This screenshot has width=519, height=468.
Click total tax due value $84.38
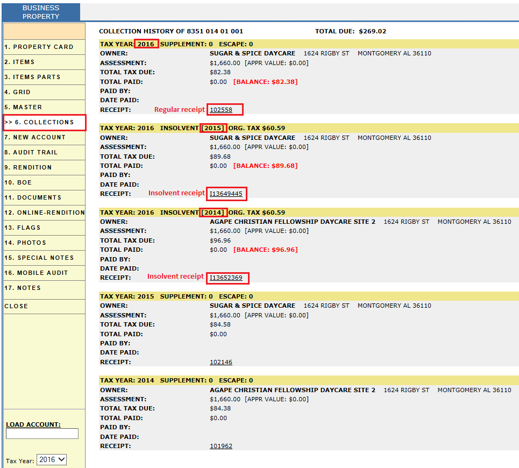point(220,409)
